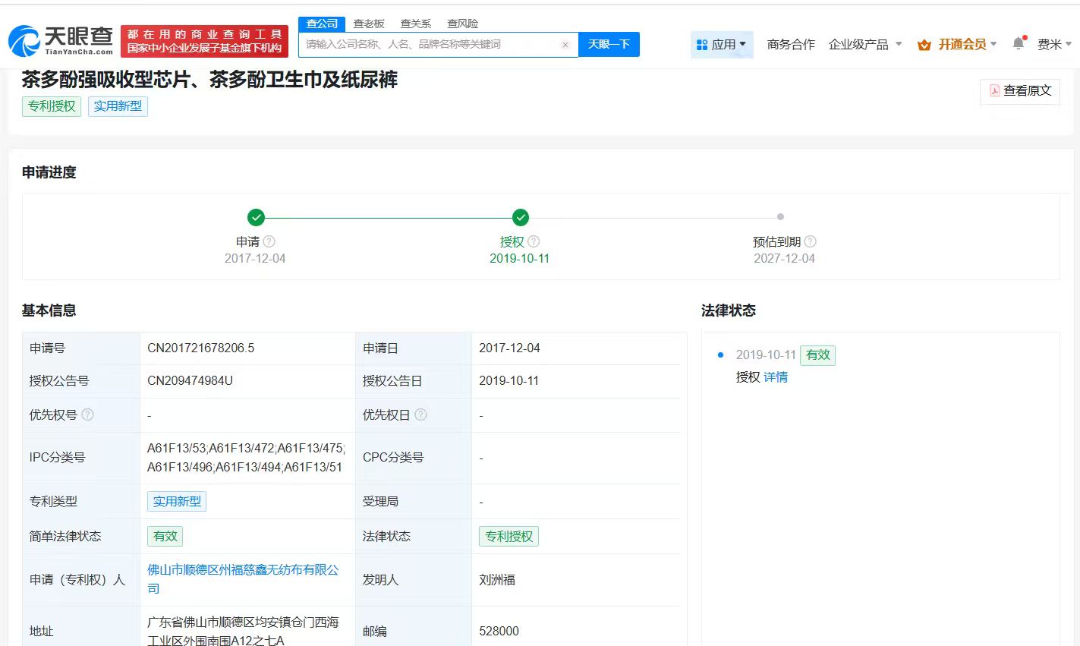The width and height of the screenshot is (1080, 646).
Task: Select the 查风险 tab
Action: point(462,24)
